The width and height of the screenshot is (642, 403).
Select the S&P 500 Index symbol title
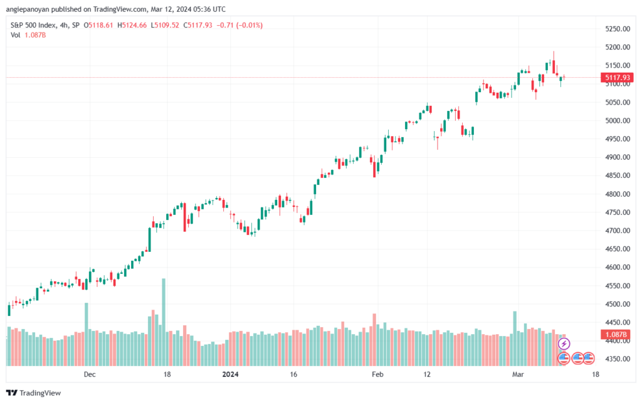tap(33, 25)
